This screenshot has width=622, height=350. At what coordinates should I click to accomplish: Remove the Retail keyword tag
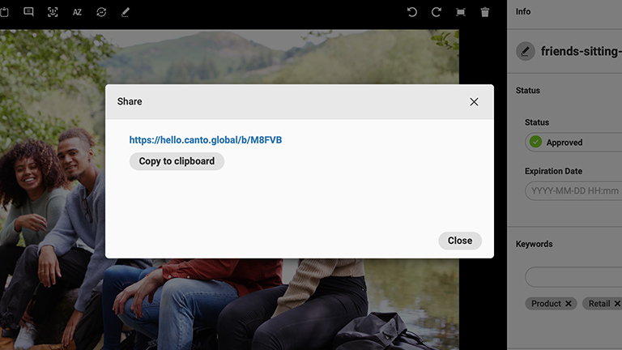617,304
